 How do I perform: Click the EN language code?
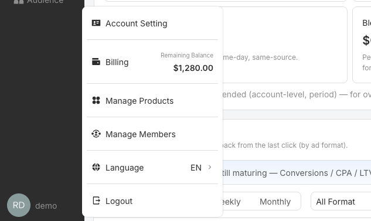click(x=196, y=168)
